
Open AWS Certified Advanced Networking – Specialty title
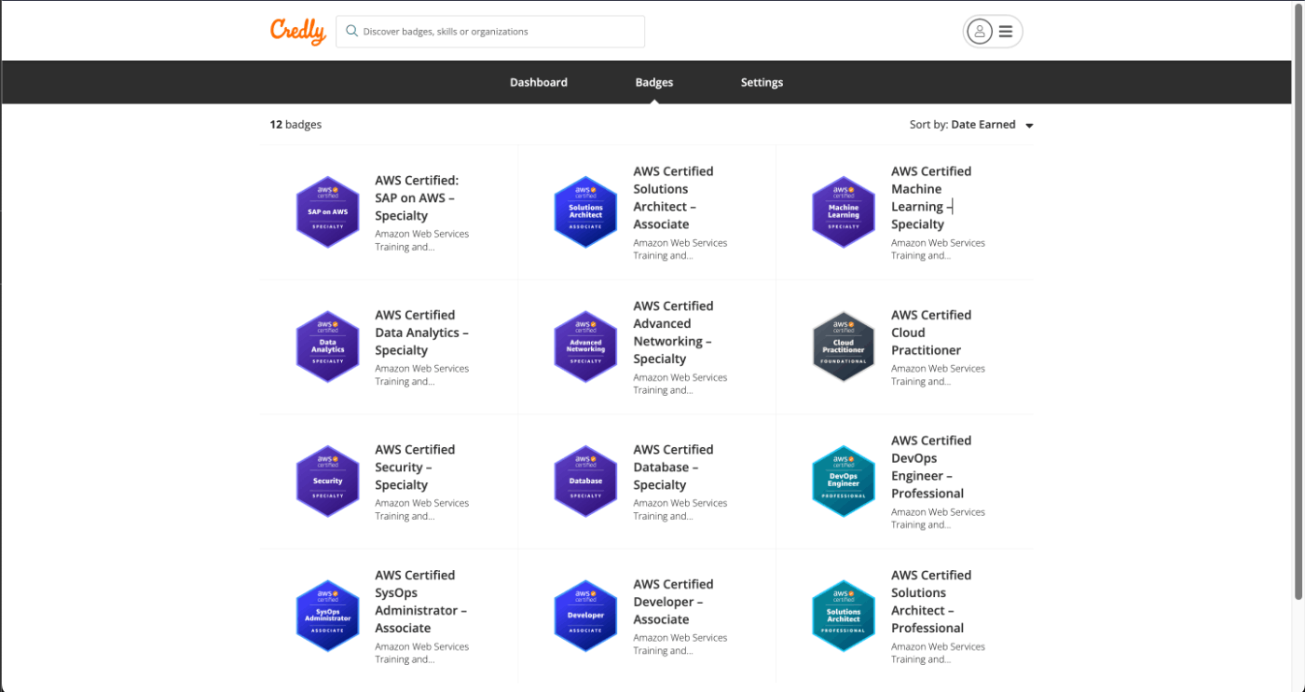[x=674, y=332]
